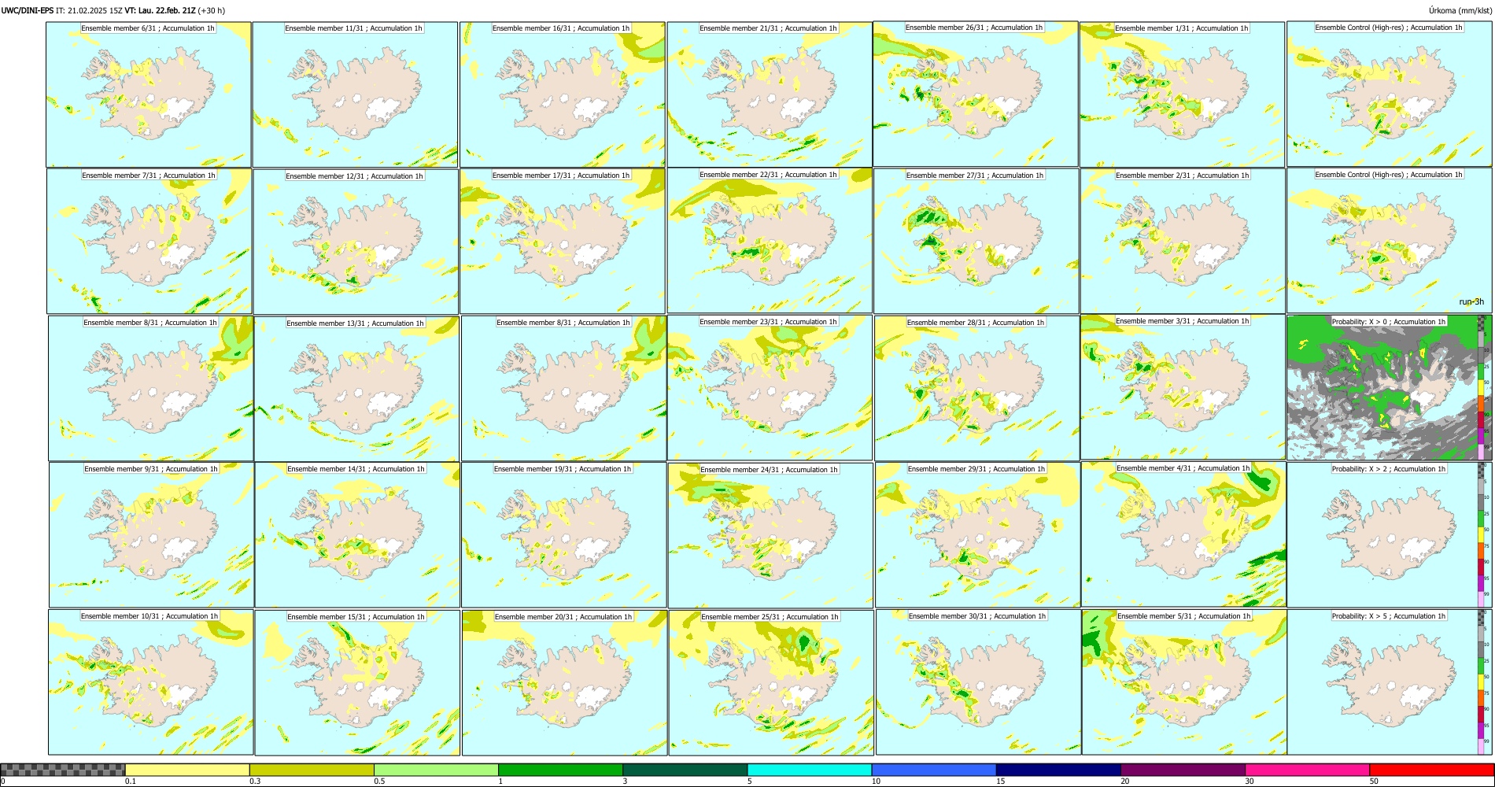Click the blue 10–15 legend swatch
This screenshot has width=1495, height=787.
(934, 770)
